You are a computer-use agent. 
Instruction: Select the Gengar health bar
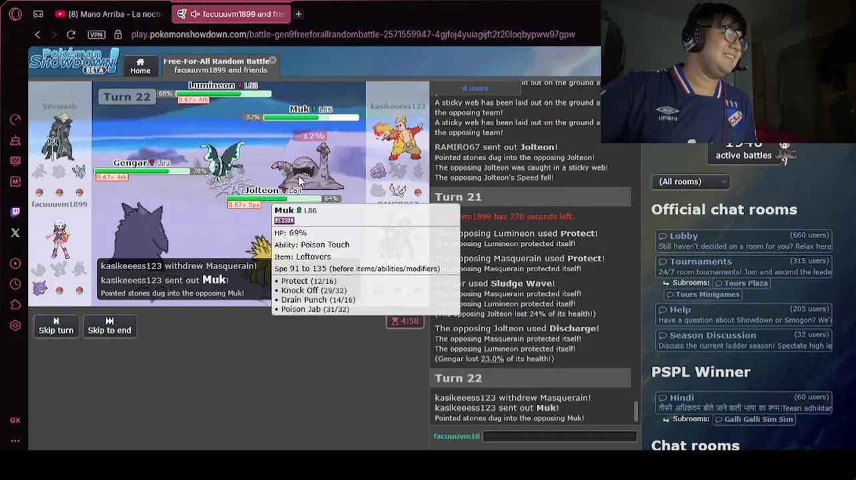click(x=142, y=171)
